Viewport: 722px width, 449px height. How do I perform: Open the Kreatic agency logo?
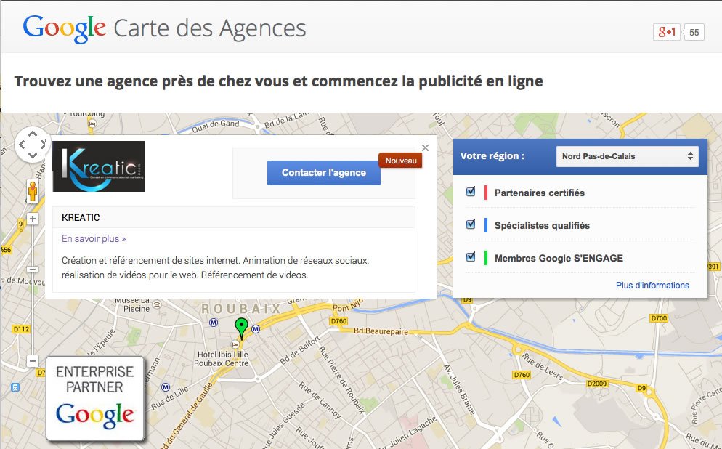(x=99, y=166)
